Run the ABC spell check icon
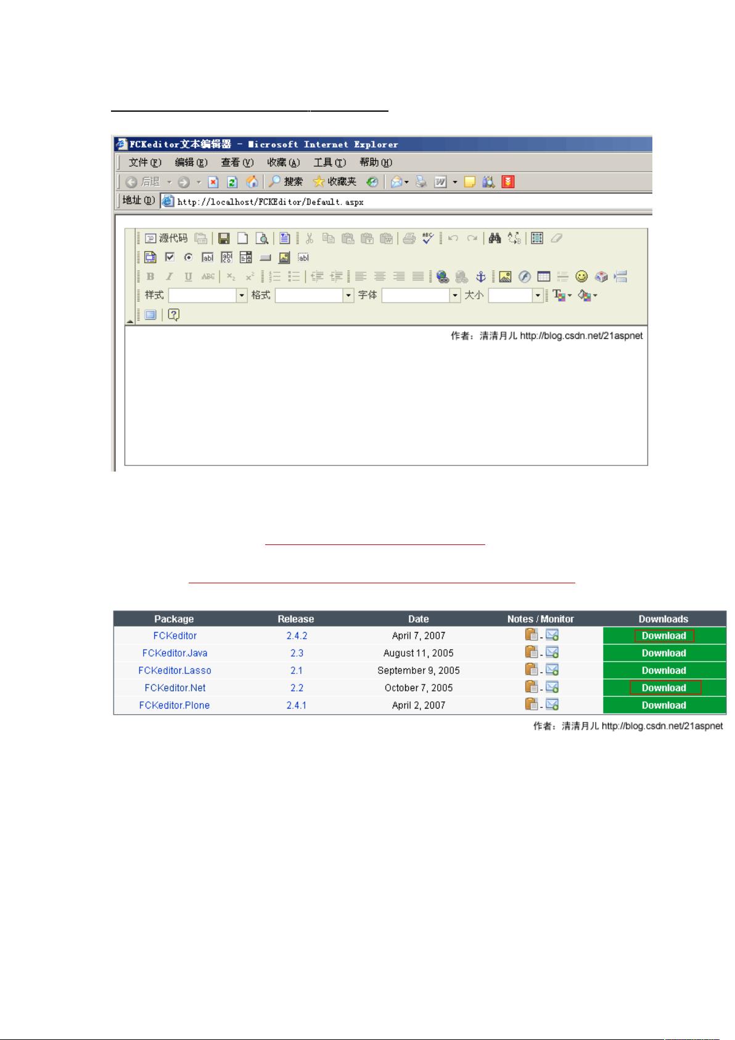This screenshot has height=1040, width=735. click(428, 238)
